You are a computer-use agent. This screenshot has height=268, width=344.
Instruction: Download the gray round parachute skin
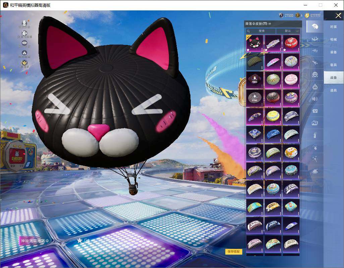[x=254, y=98]
